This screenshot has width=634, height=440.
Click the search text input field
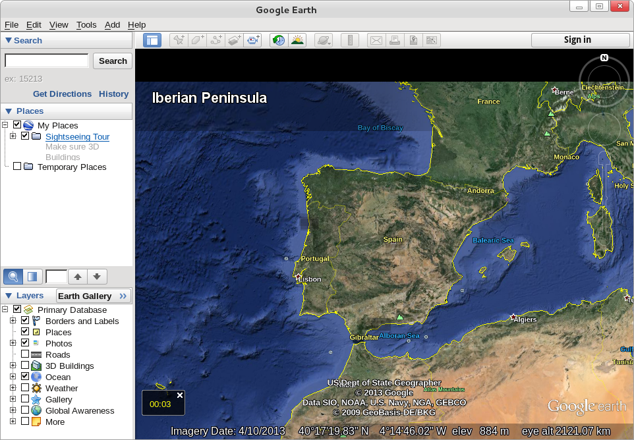pyautogui.click(x=47, y=61)
